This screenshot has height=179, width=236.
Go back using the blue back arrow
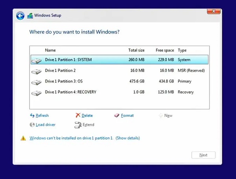coord(20,16)
